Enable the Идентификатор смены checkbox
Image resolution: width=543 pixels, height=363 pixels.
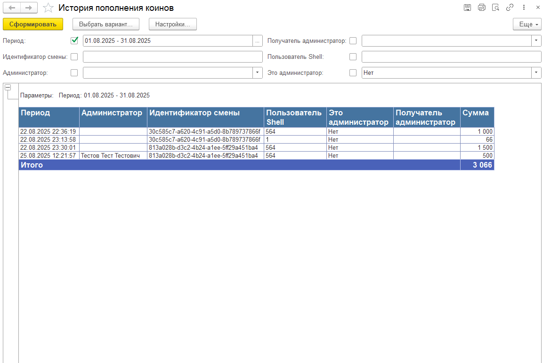(74, 57)
